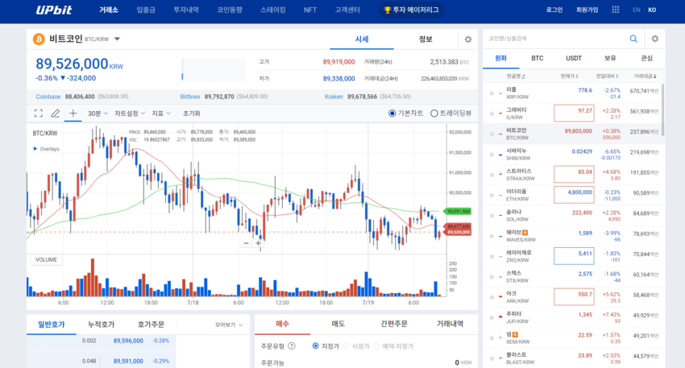Viewport: 685px width, 368px height.
Task: Open the 스테이킹 menu
Action: pos(273,10)
